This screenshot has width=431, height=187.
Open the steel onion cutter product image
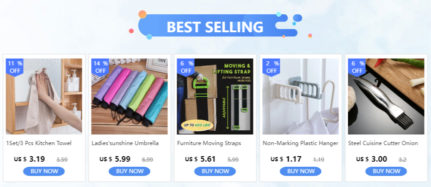click(386, 96)
